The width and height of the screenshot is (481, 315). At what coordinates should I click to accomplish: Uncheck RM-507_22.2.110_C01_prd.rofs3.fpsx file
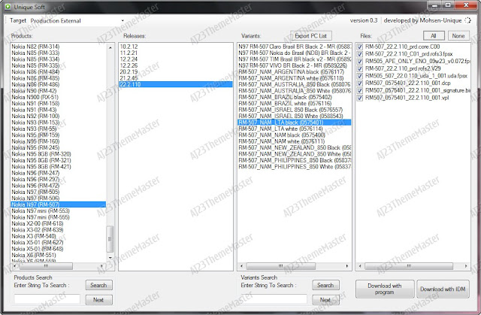point(360,54)
